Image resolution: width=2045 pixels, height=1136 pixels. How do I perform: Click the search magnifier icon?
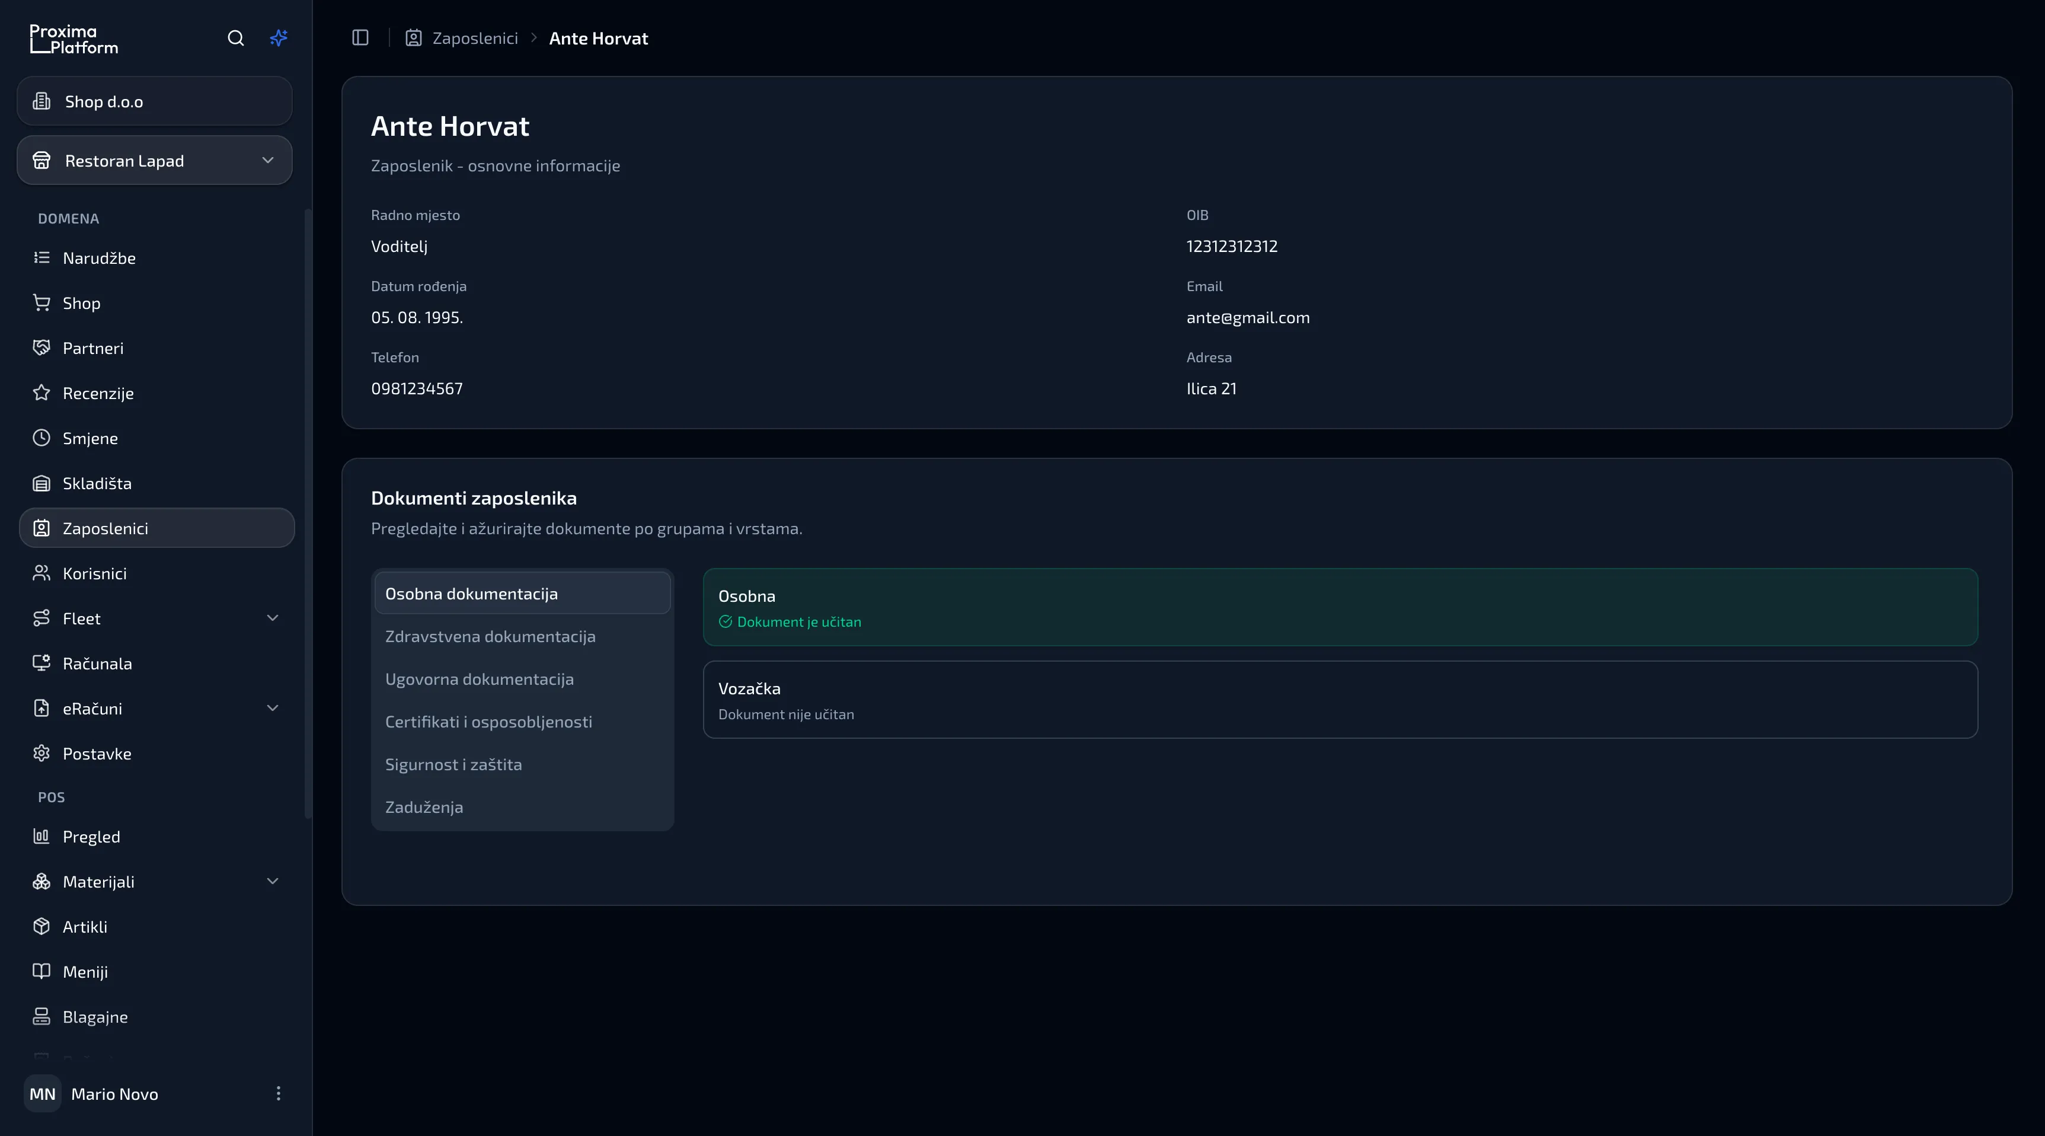236,38
